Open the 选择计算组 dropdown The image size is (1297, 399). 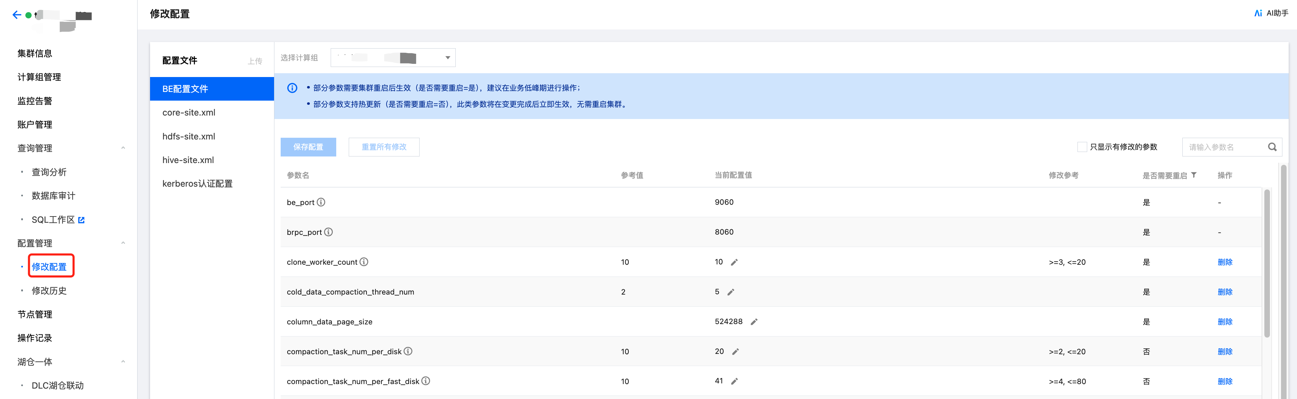(393, 58)
